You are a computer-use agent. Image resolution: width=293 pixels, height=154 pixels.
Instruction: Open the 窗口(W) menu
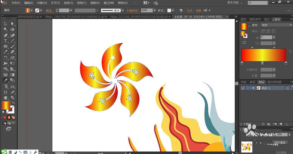pyautogui.click(x=109, y=3)
